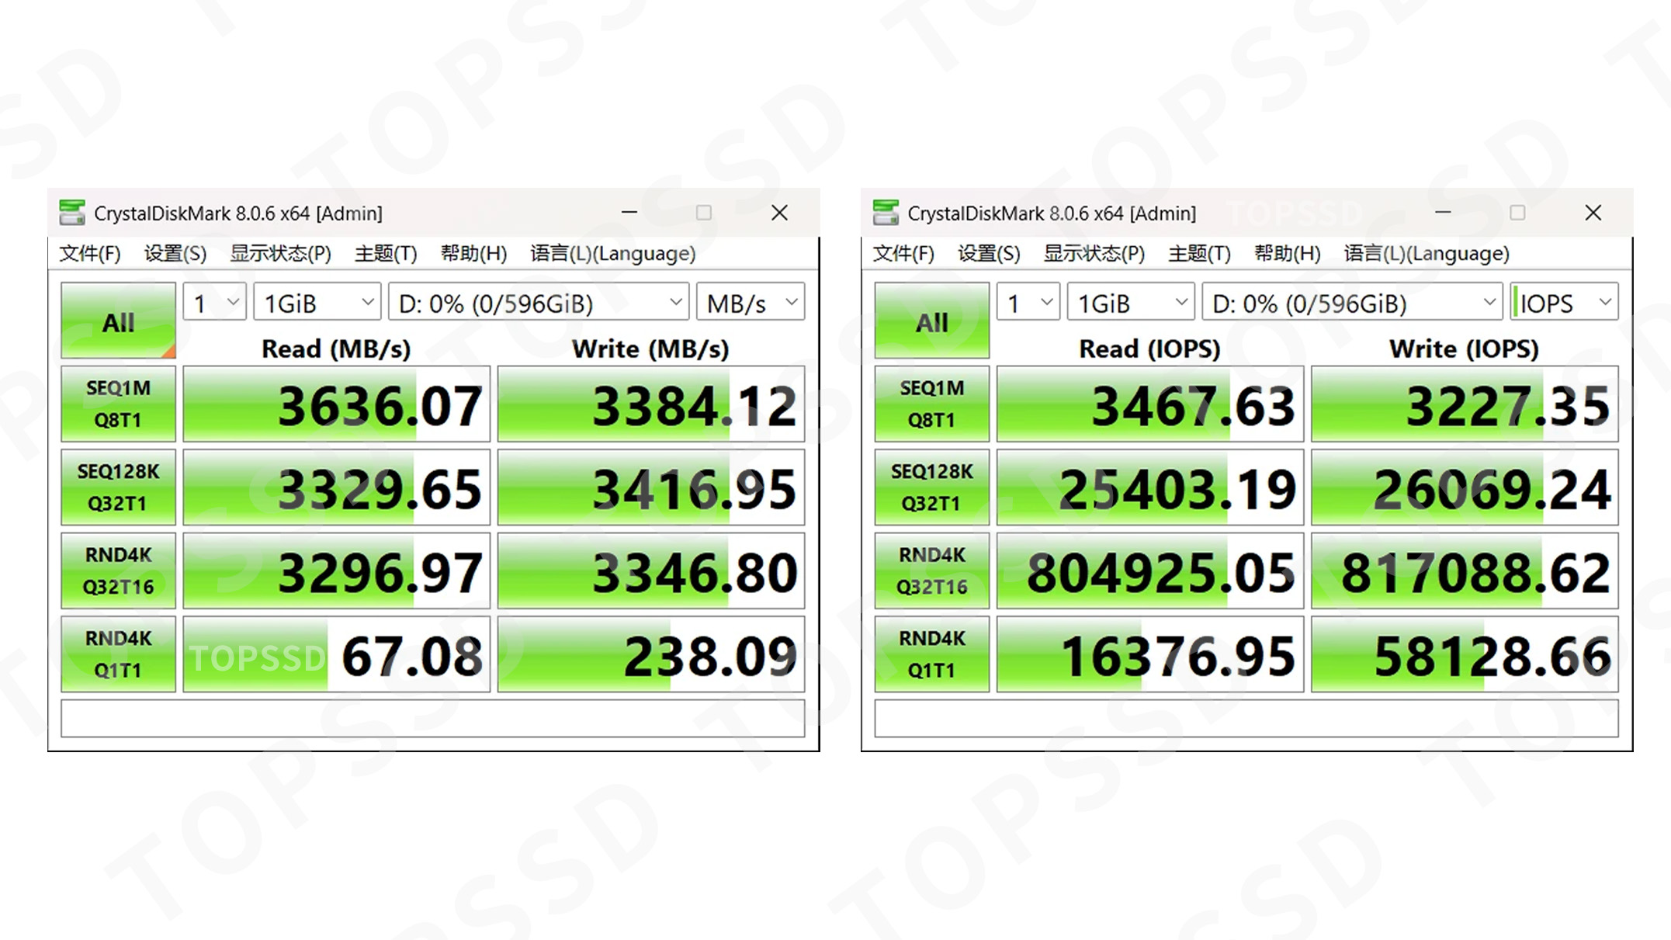
Task: Click the Write (MB/s) column header
Action: pos(650,349)
